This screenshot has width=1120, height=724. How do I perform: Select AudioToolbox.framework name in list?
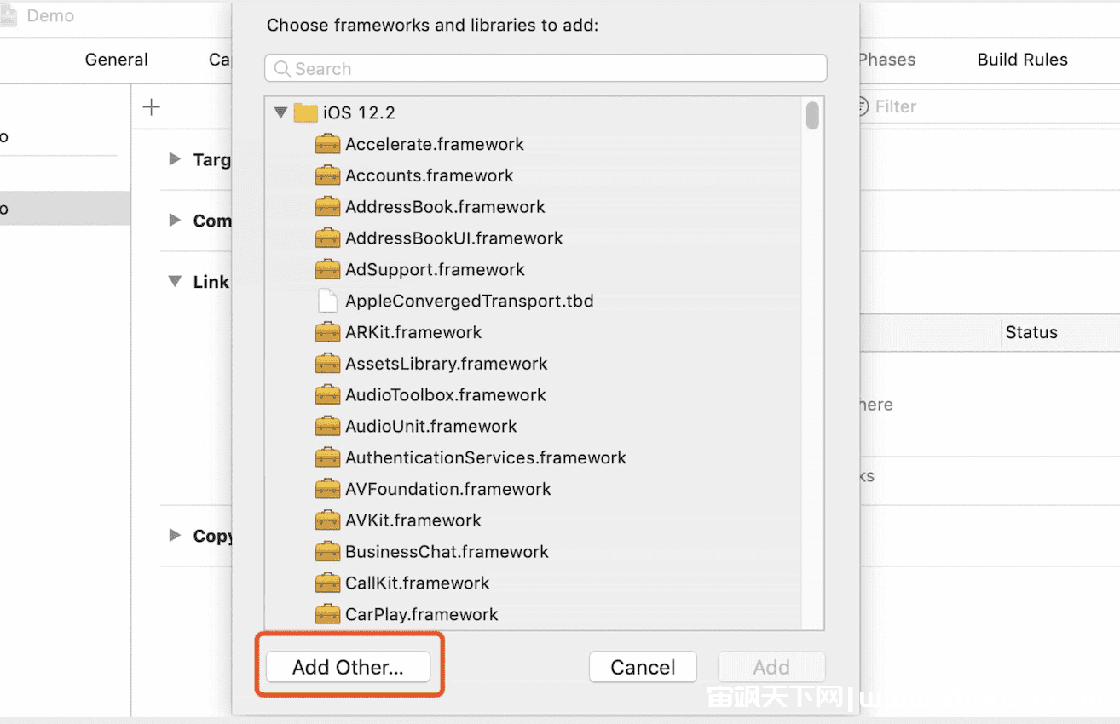click(x=446, y=395)
